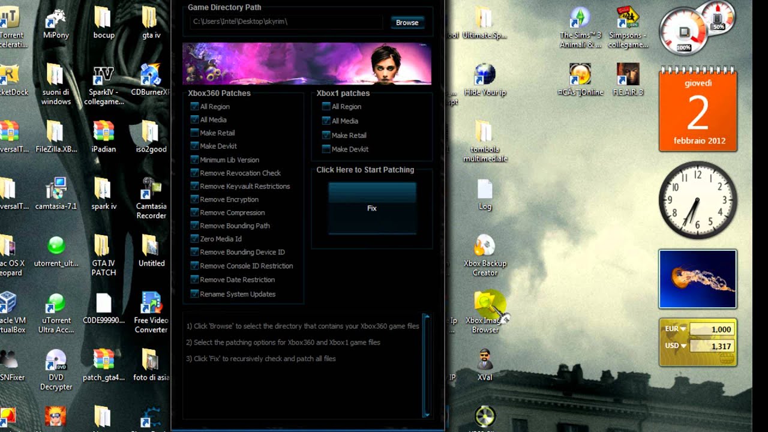Open the spark iv folder
The height and width of the screenshot is (432, 768).
tap(104, 193)
